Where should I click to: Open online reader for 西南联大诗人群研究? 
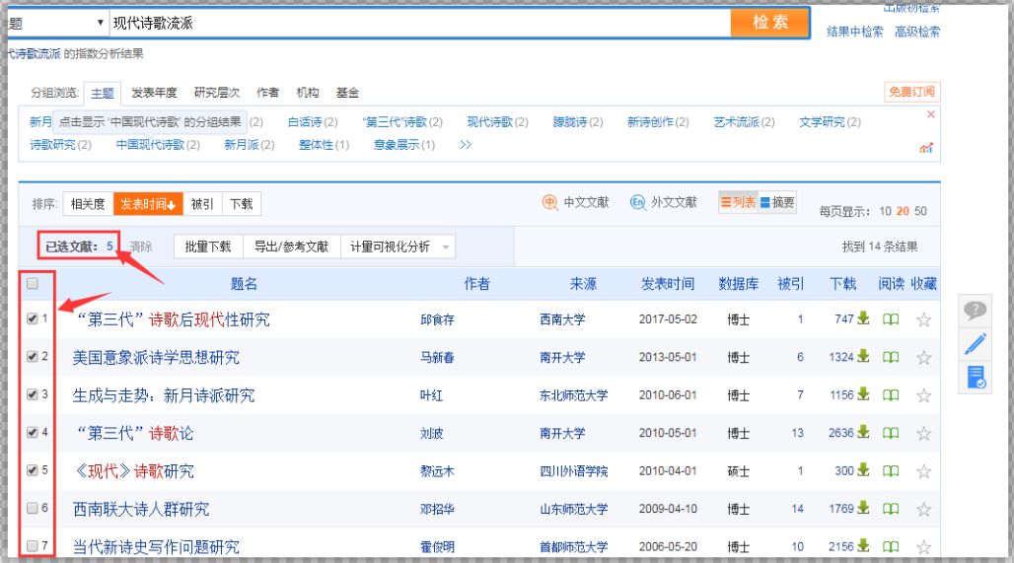[891, 509]
